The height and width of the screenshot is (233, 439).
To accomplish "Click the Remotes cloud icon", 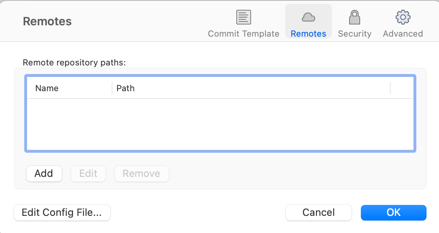I will coord(308,18).
